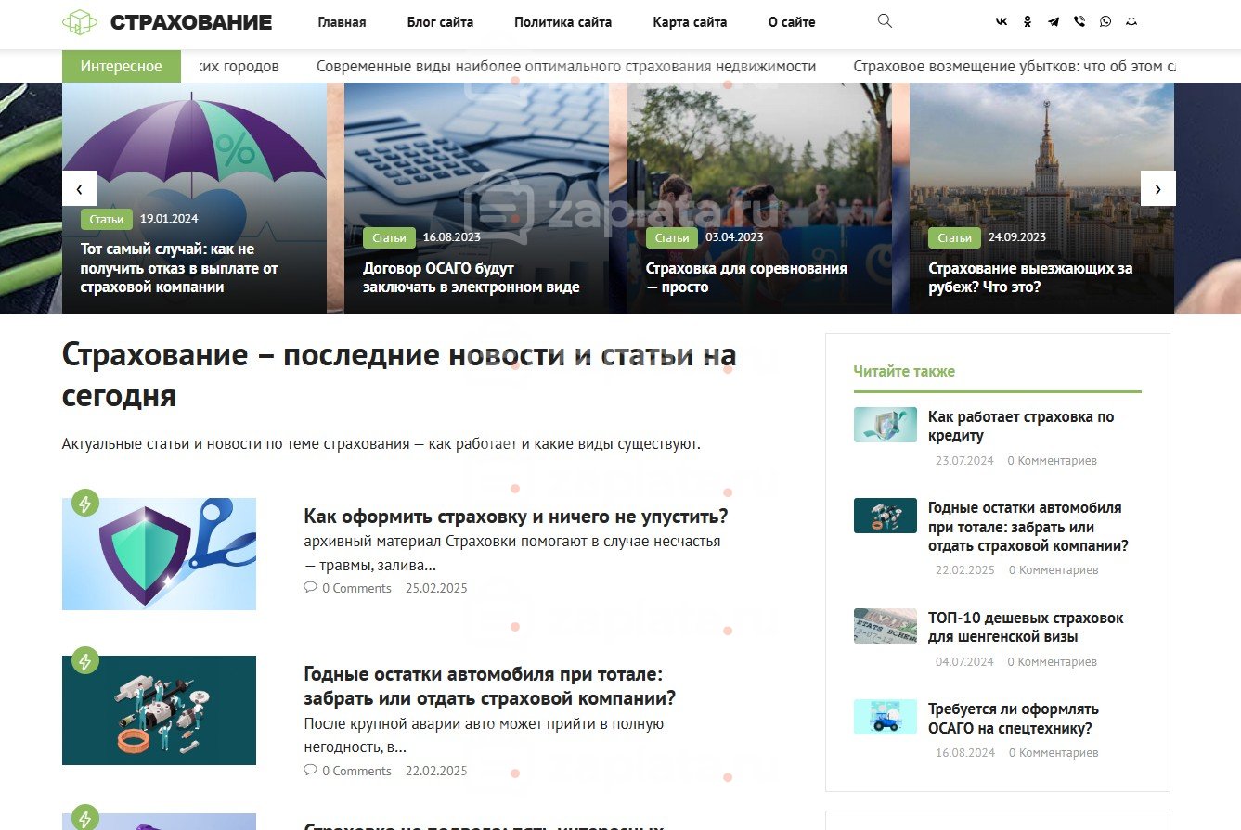
Task: Click sidebar thumbnail for страховка по кредиту
Action: tap(885, 425)
